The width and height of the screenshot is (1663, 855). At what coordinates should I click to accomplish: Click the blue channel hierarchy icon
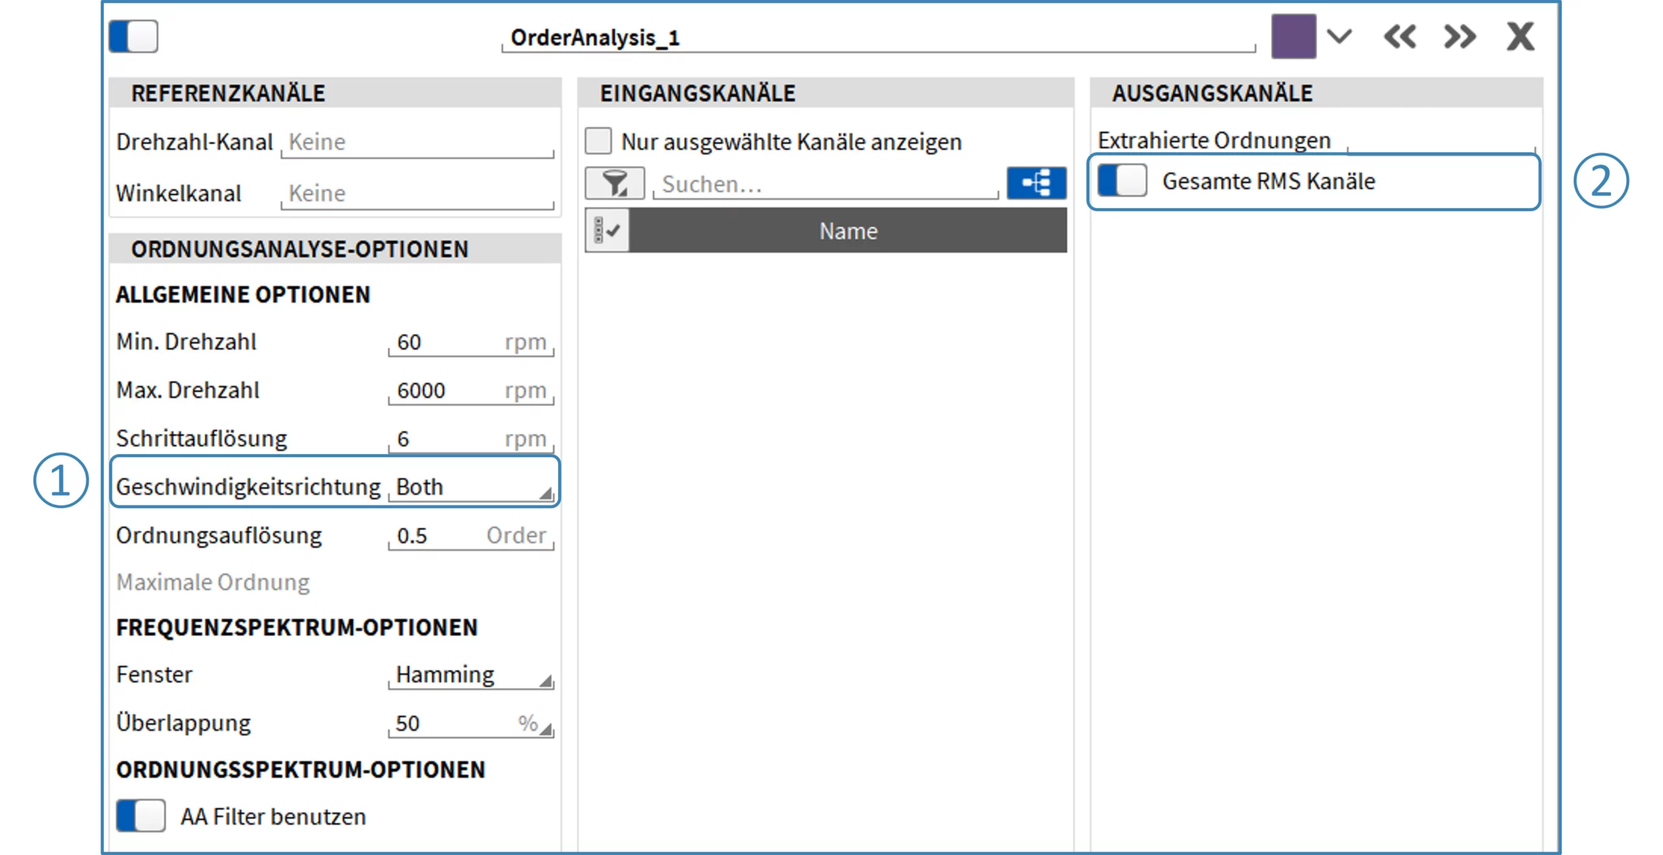point(1035,184)
